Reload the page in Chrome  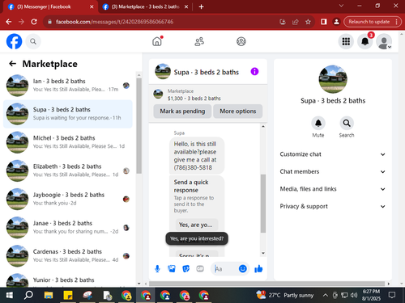(x=34, y=22)
